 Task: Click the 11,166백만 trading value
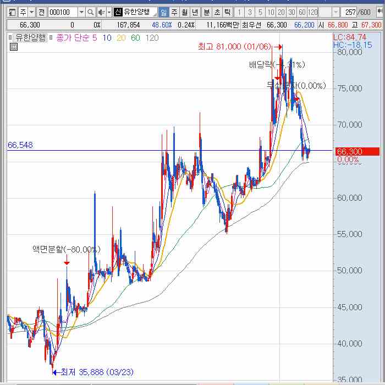click(x=222, y=25)
